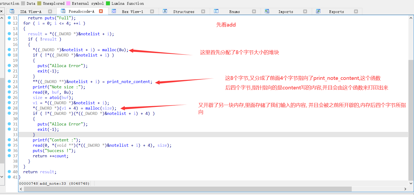Click the count variable on line 37

pos(60,156)
